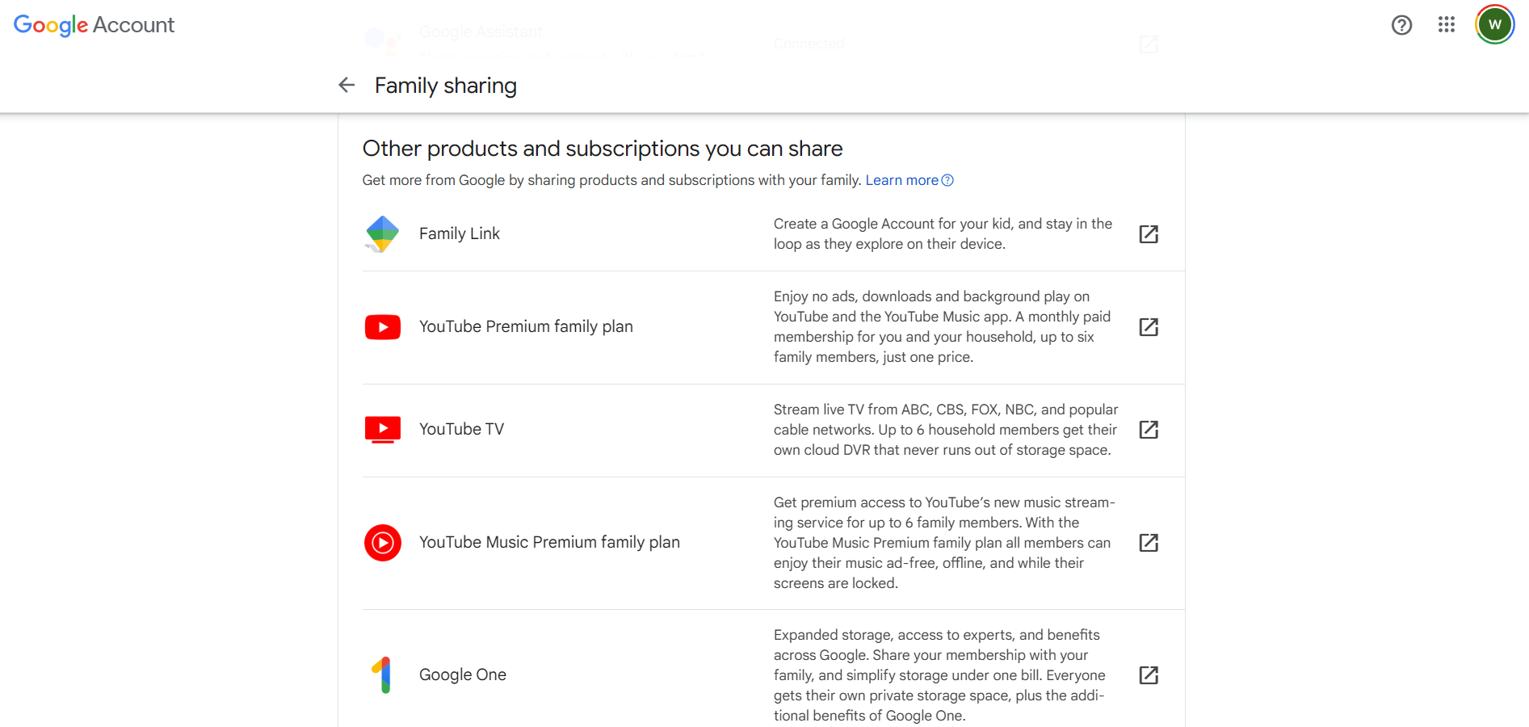This screenshot has width=1529, height=727.
Task: Select the YouTube TV label
Action: pyautogui.click(x=461, y=430)
